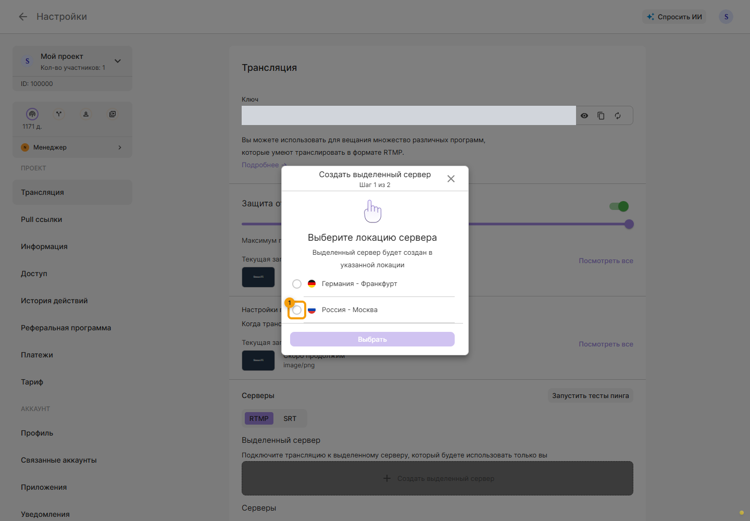Screen dimensions: 750x521
Task: Click the upper dark placeholder thumbnail
Action: 258,277
